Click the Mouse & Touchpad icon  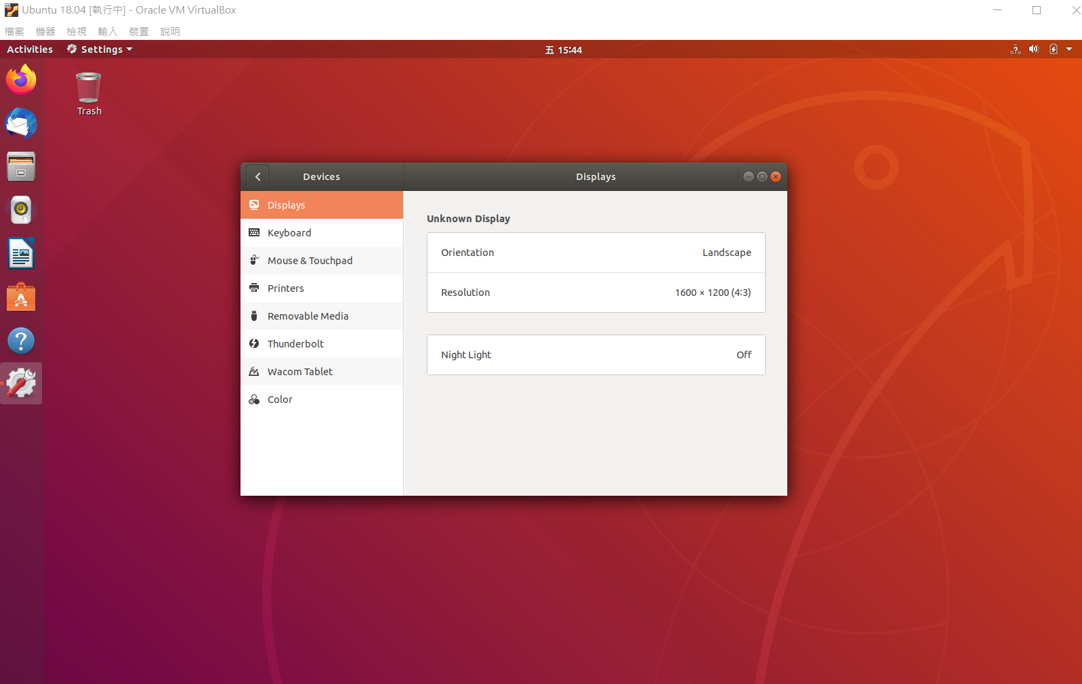pos(254,260)
